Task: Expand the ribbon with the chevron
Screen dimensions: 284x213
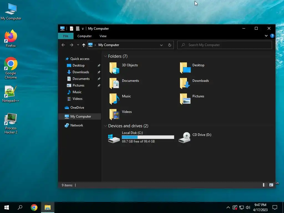Action: tap(266, 36)
